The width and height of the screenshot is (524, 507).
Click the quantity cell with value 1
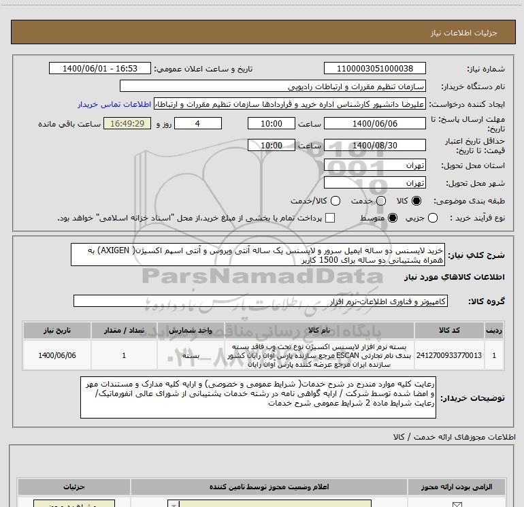click(124, 355)
